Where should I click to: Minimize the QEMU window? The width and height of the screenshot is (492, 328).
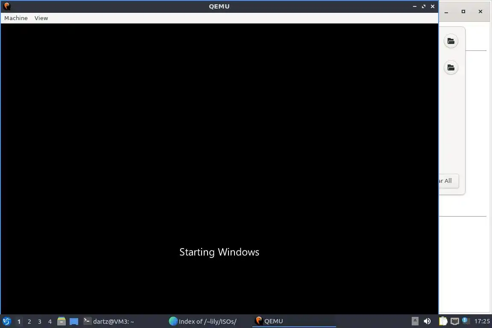(x=415, y=6)
